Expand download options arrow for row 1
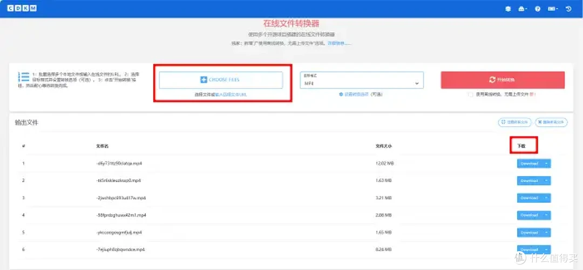Image resolution: width=583 pixels, height=270 pixels. click(x=546, y=163)
